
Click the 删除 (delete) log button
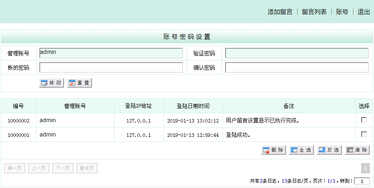[274, 150]
